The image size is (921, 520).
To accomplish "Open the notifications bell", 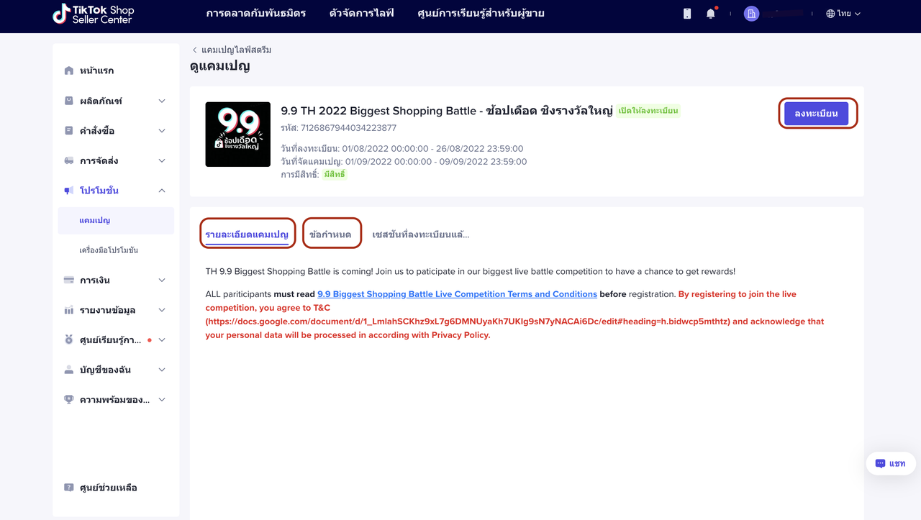I will [x=711, y=14].
